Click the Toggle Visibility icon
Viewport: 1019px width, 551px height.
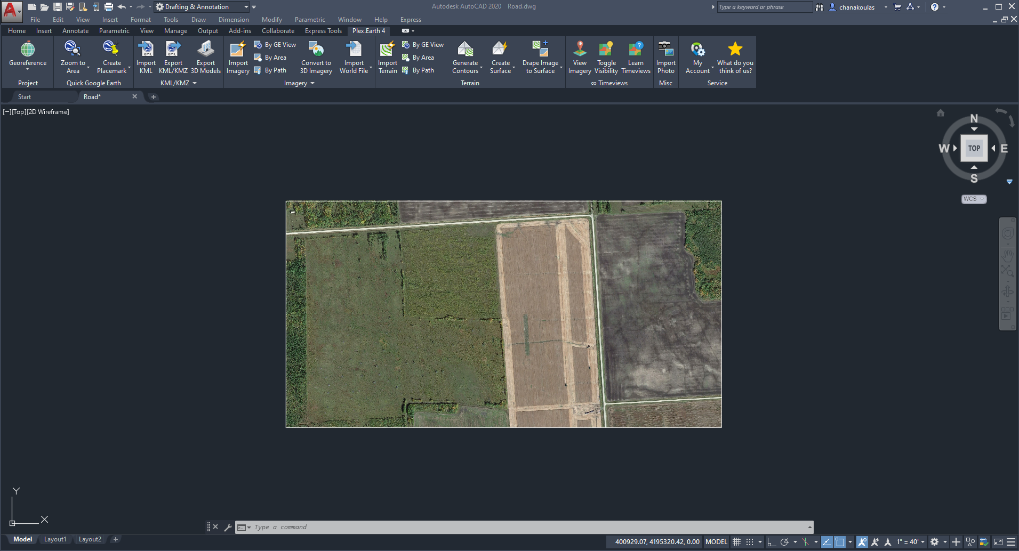point(606,50)
